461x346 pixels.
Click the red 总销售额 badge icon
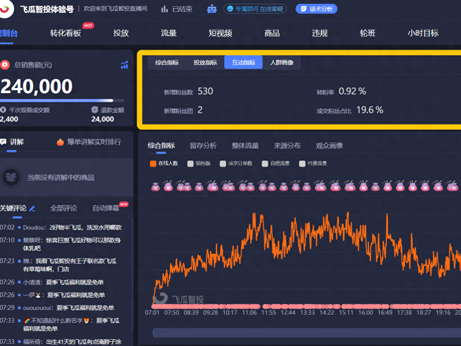click(5, 65)
